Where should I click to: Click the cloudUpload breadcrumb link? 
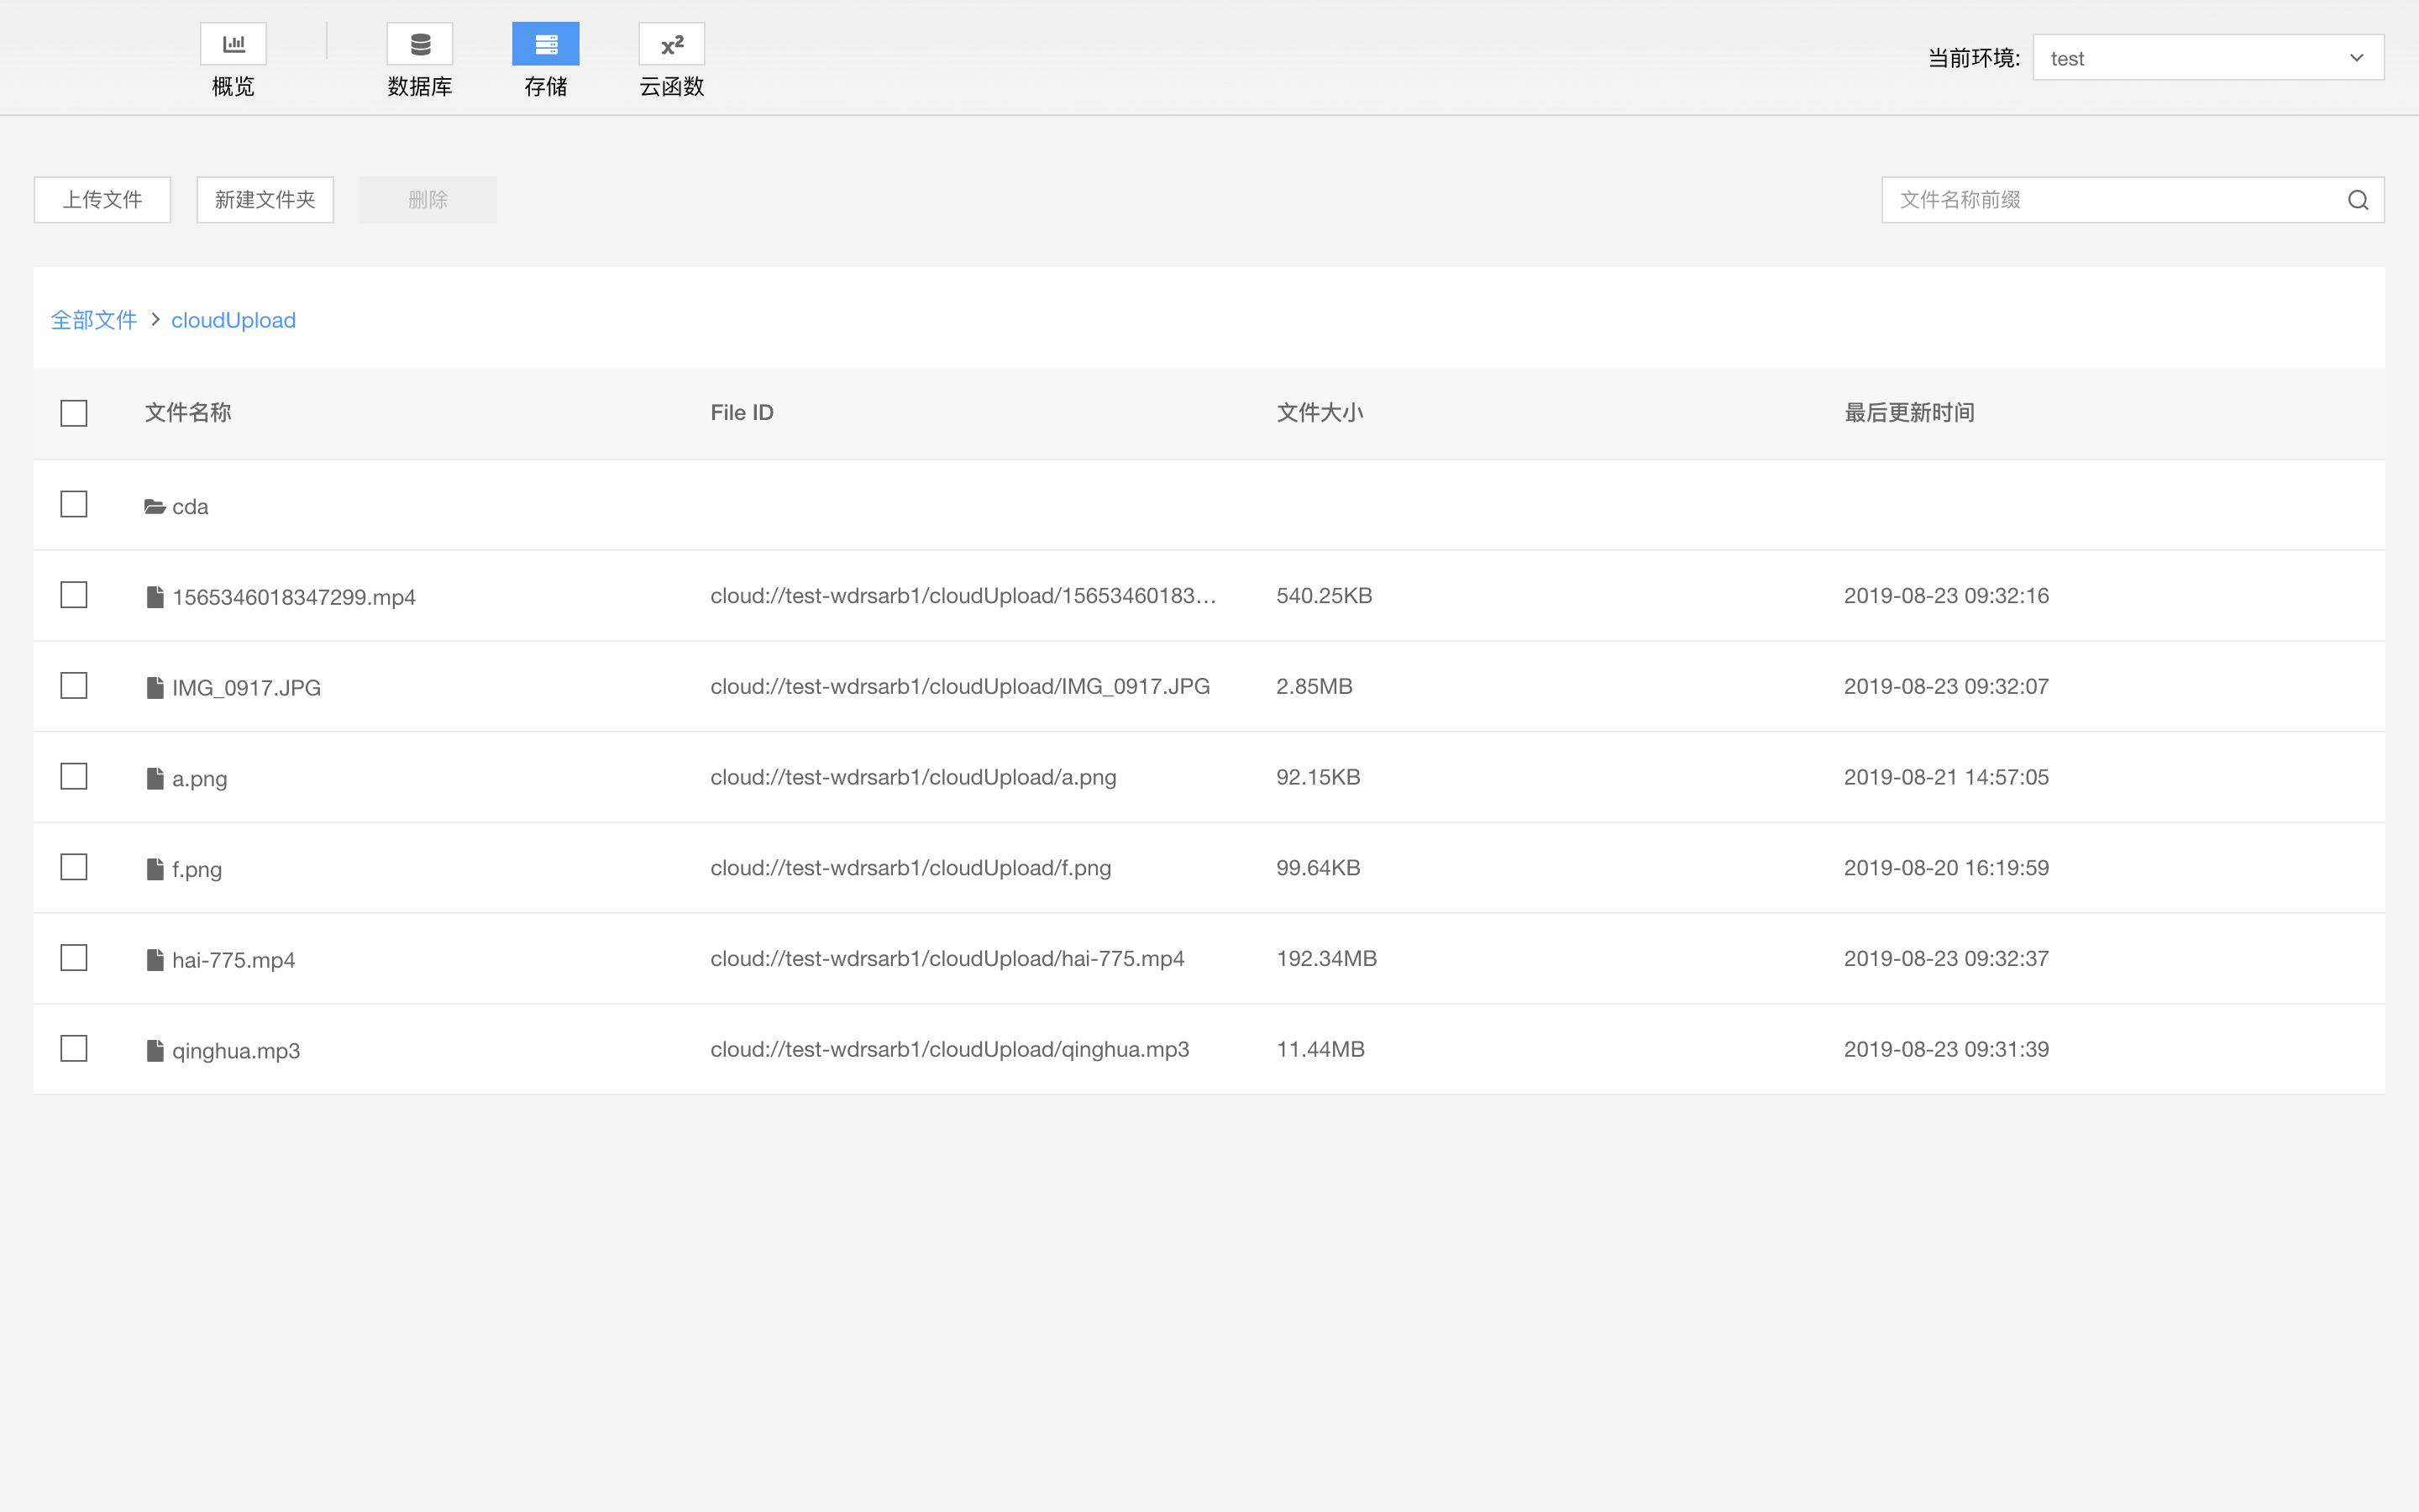[x=233, y=320]
